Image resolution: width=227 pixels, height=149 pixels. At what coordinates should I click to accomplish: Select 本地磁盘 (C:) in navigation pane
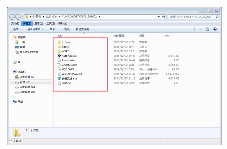tap(27, 77)
